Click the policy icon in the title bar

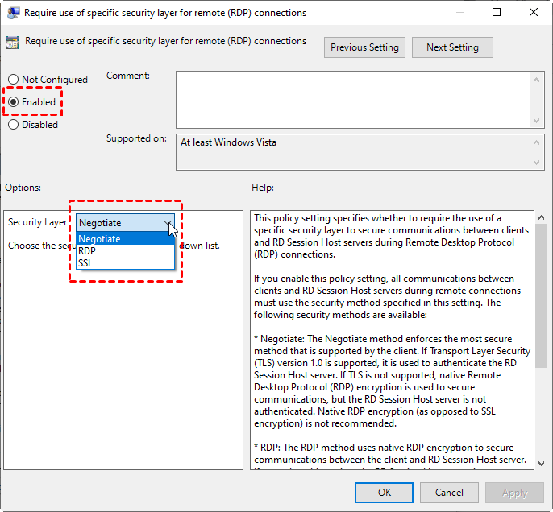[13, 13]
